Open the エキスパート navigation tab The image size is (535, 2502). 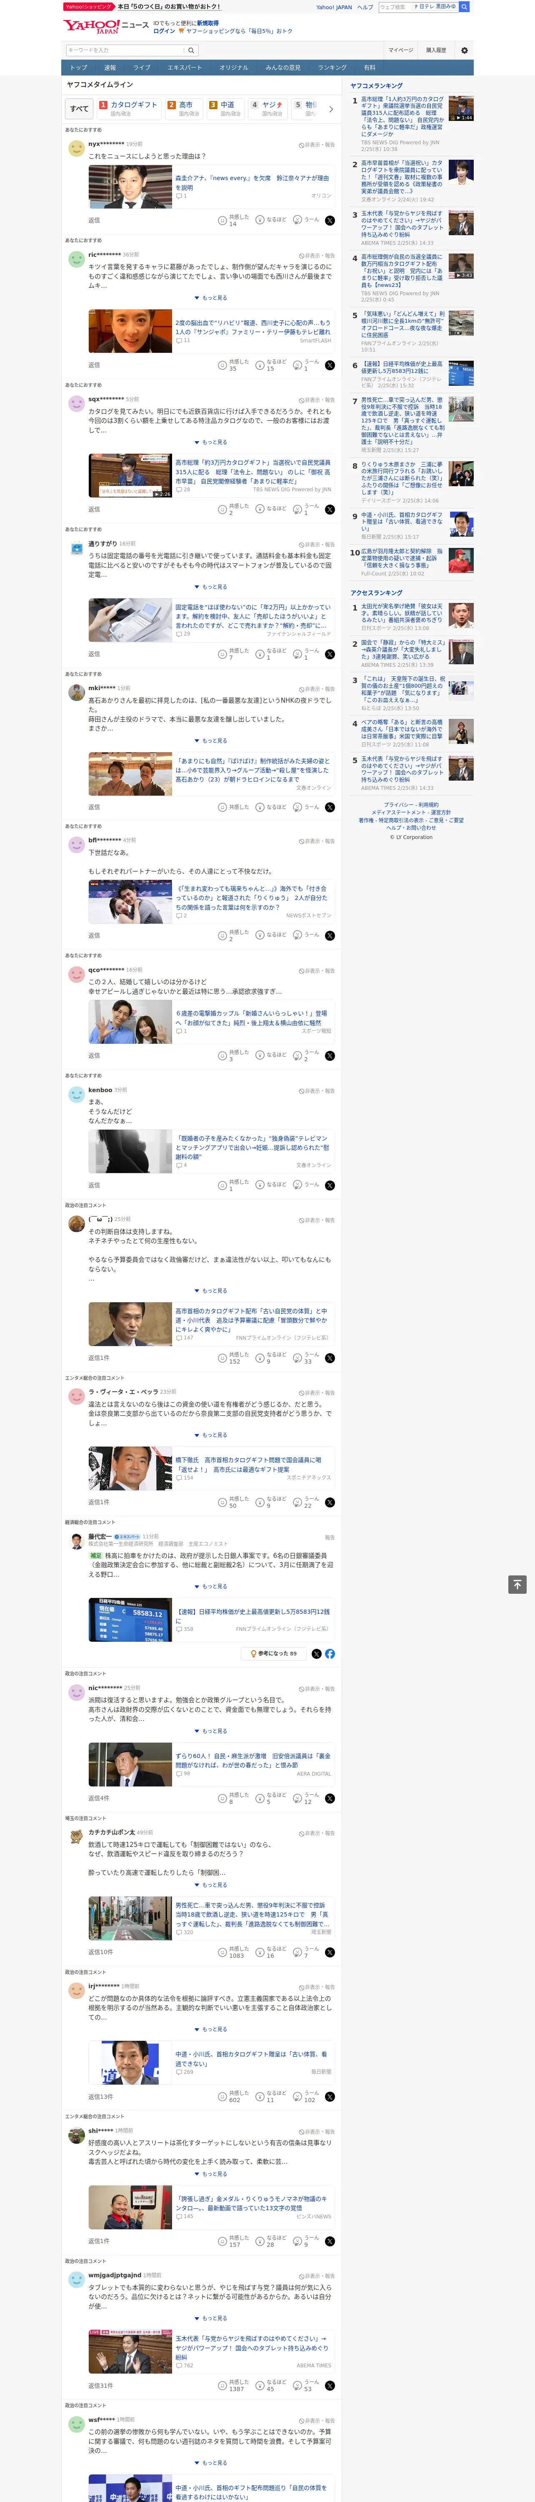pos(185,68)
